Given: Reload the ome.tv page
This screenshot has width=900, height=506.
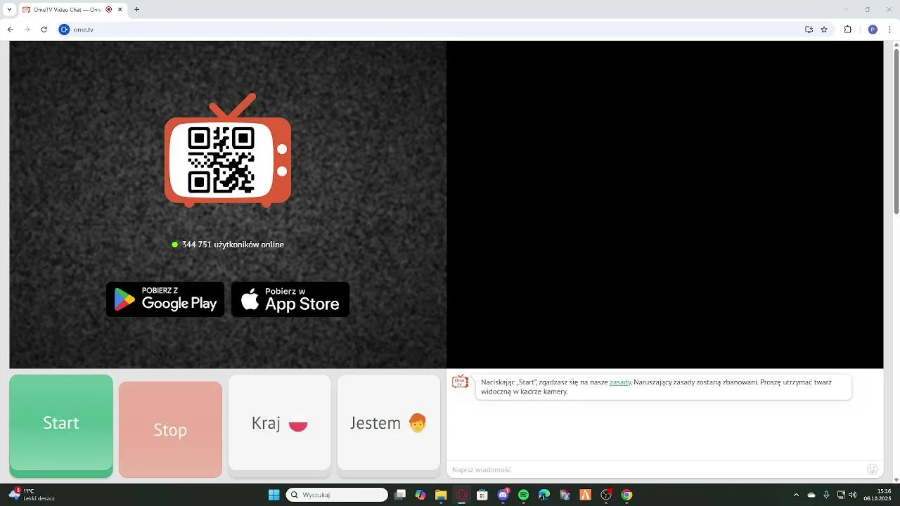Looking at the screenshot, I should coord(44,30).
